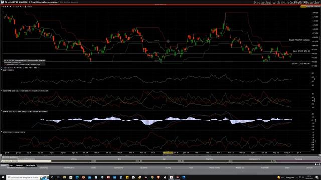The image size is (321, 180).
Task: Sort by the Ask column header
Action: tap(164, 159)
